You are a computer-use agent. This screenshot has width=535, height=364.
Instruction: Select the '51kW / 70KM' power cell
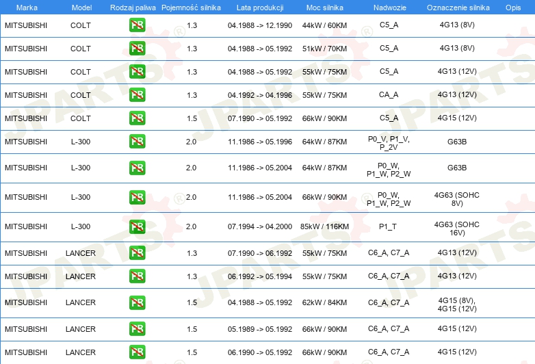click(324, 49)
